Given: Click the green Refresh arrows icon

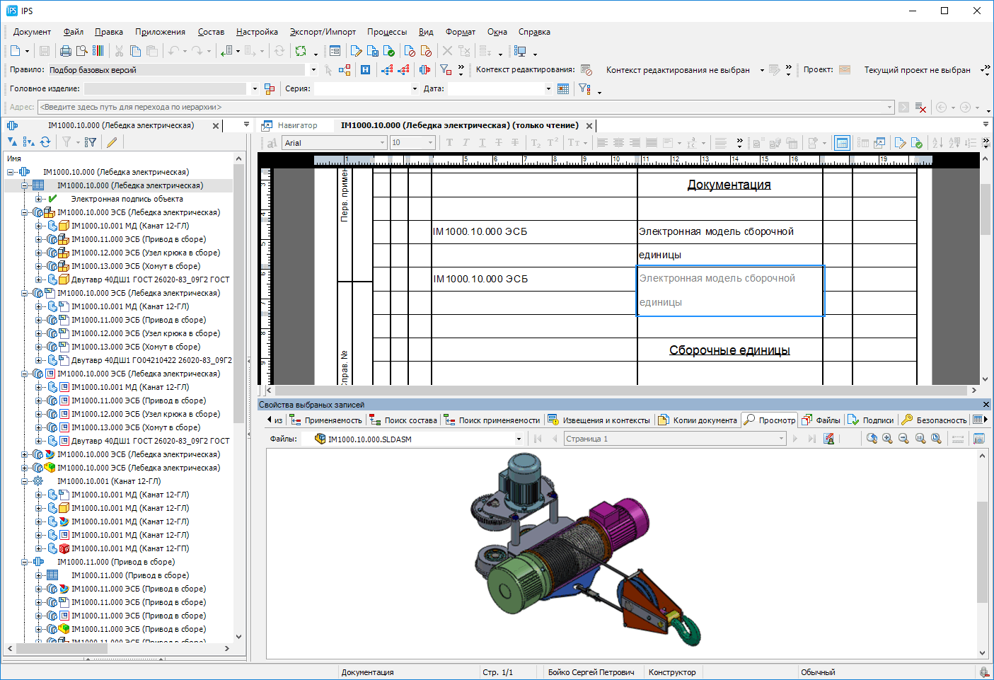Looking at the screenshot, I should (x=301, y=51).
